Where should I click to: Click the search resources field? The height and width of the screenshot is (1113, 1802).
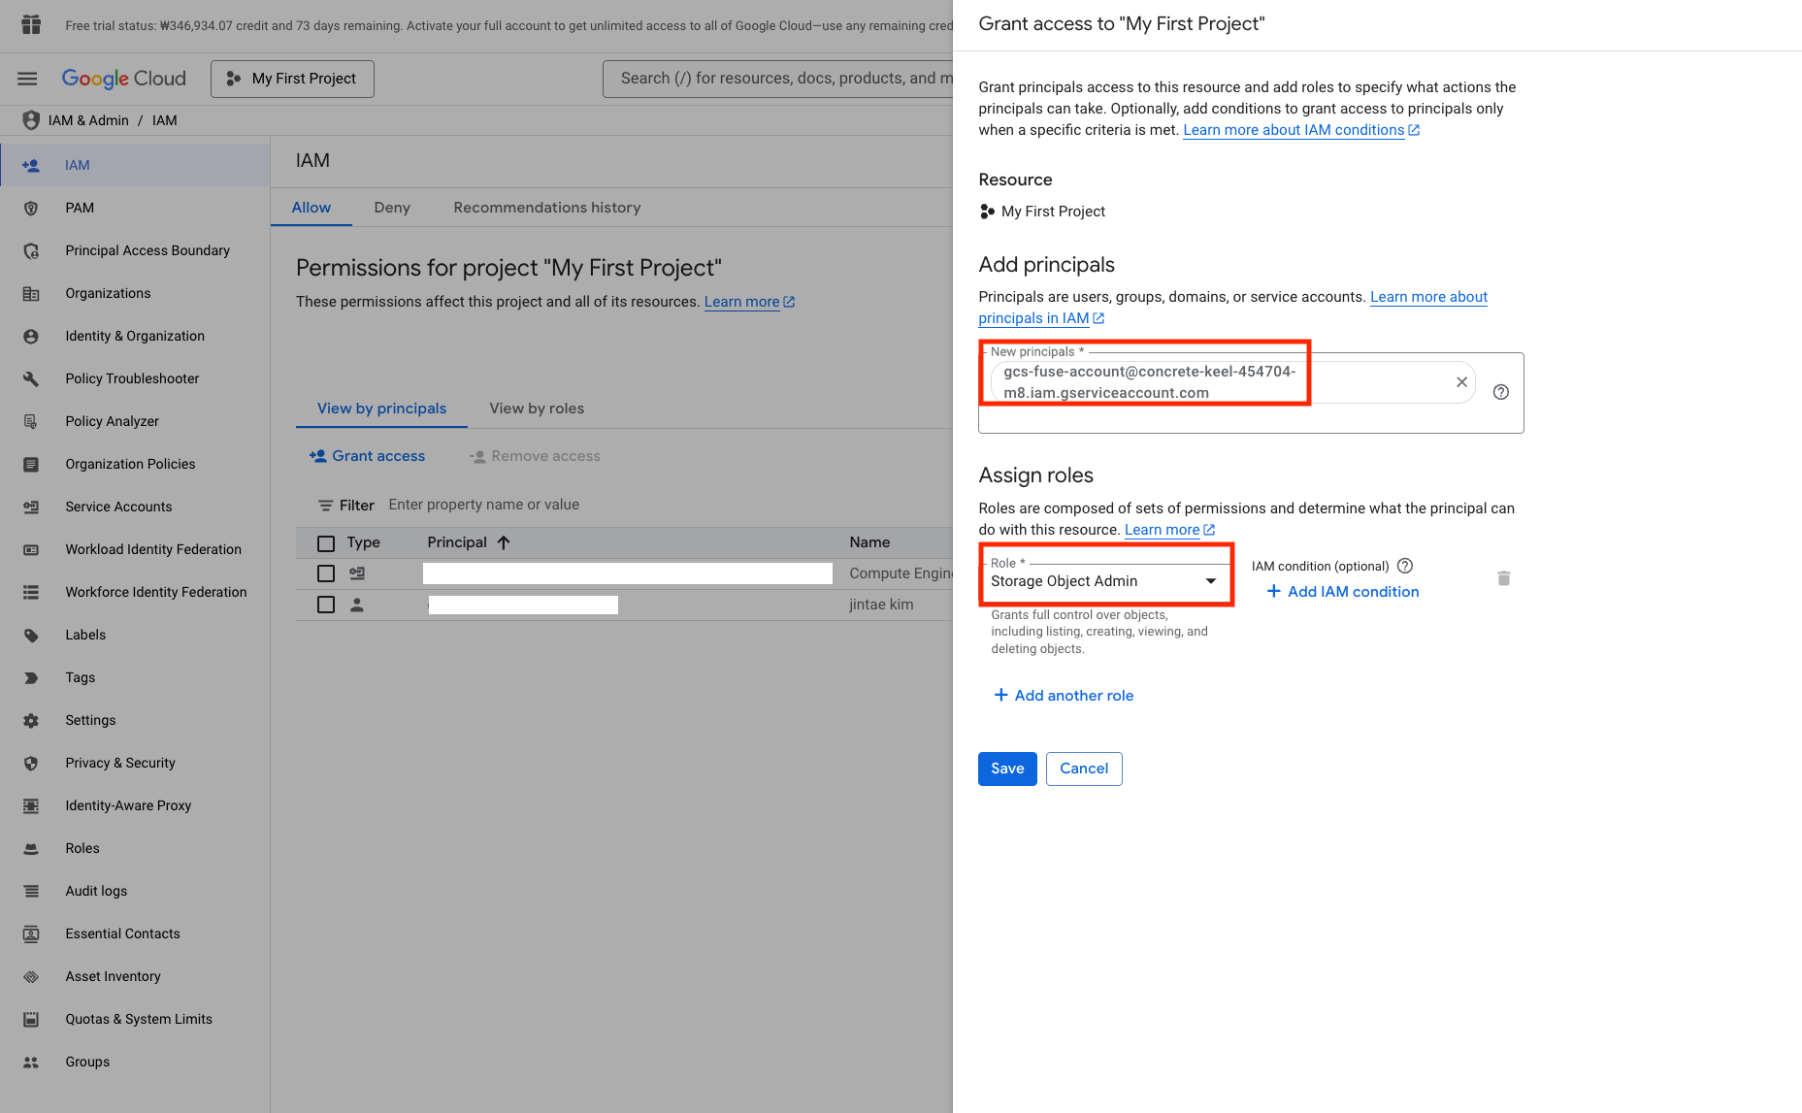[778, 79]
